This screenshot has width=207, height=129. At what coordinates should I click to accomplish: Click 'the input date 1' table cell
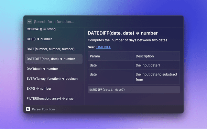pos(147,65)
